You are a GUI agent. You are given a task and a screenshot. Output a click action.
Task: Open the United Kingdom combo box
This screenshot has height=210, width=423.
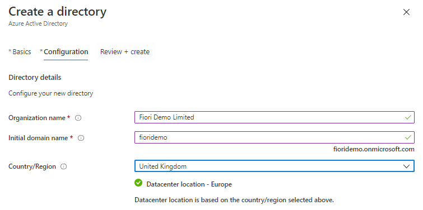(x=275, y=166)
